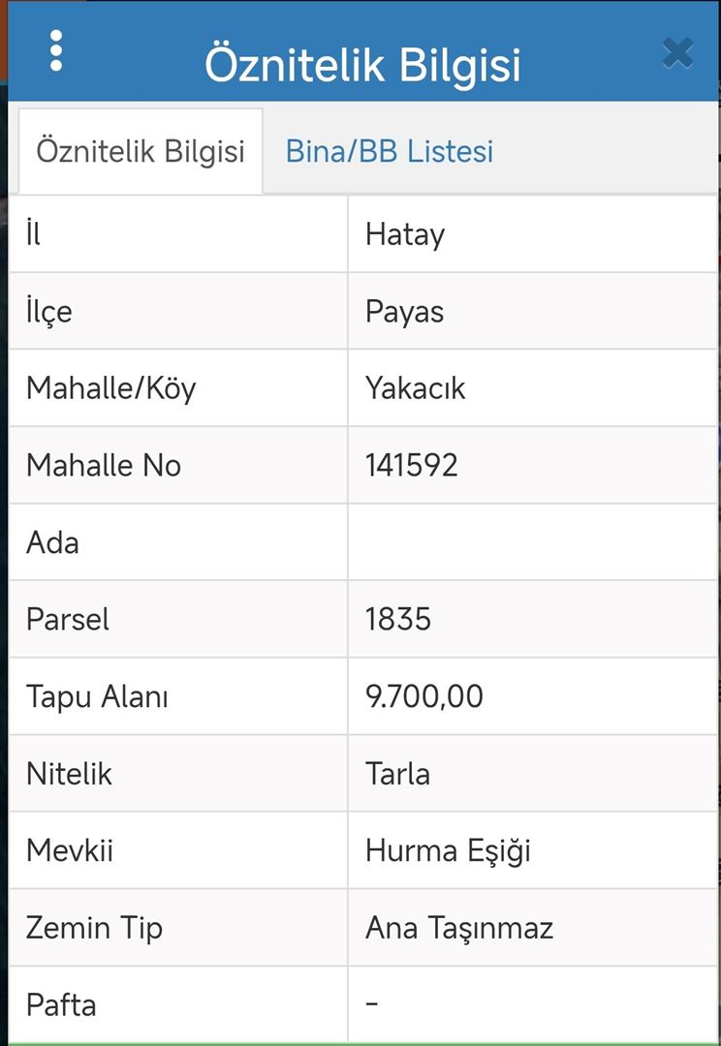The image size is (721, 1046).
Task: Click the Mahalle No value 141592
Action: tap(411, 465)
